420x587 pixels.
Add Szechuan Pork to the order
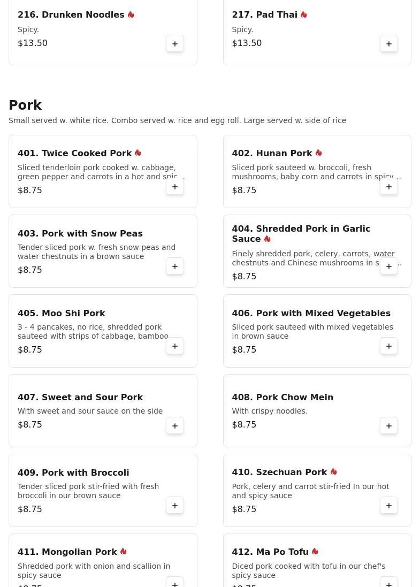pyautogui.click(x=389, y=506)
